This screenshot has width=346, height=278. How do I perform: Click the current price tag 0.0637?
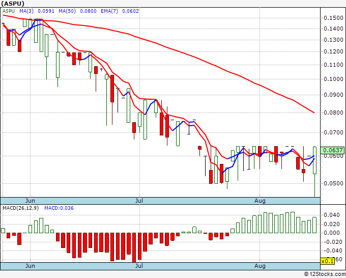[333, 150]
